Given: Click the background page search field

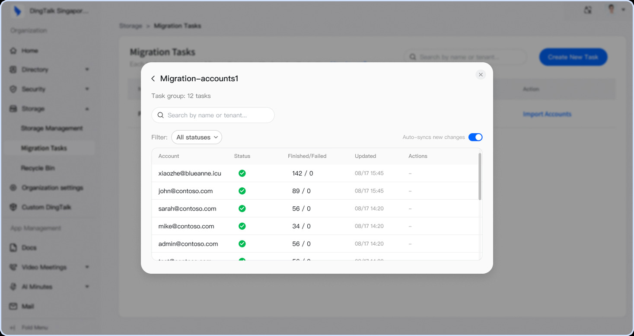Looking at the screenshot, I should (x=465, y=57).
